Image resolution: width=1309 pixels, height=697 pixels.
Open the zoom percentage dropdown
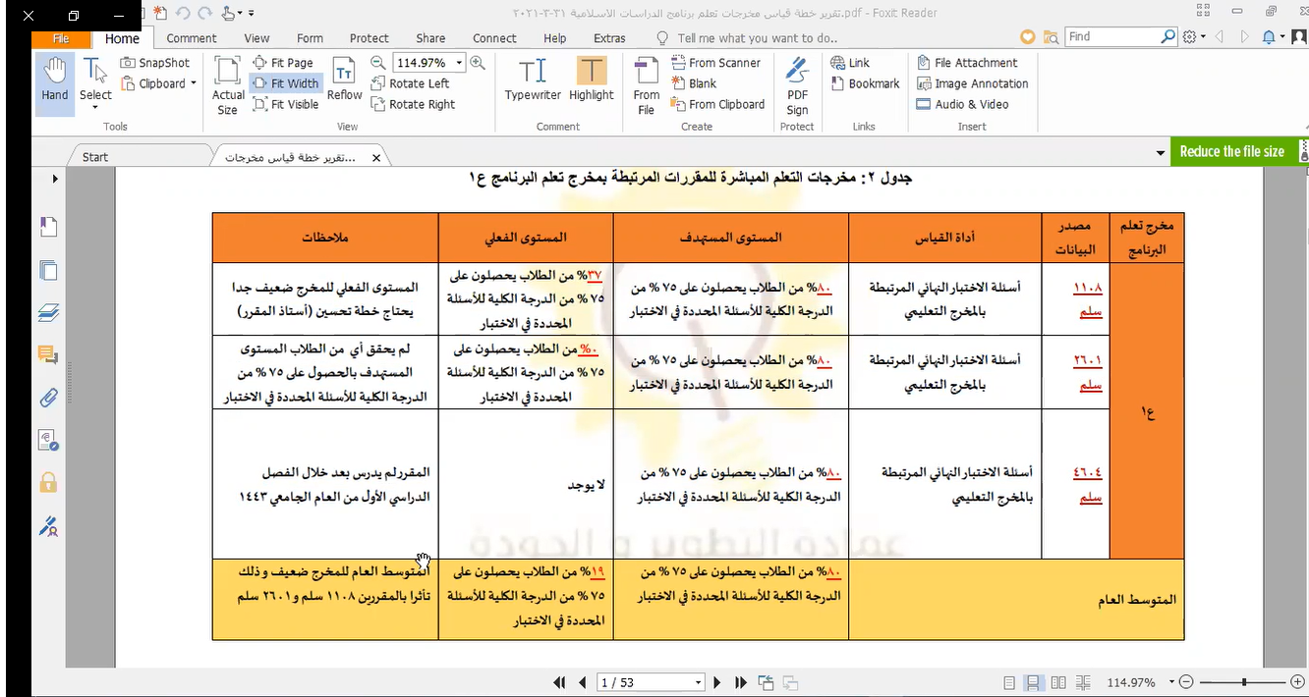tap(459, 63)
